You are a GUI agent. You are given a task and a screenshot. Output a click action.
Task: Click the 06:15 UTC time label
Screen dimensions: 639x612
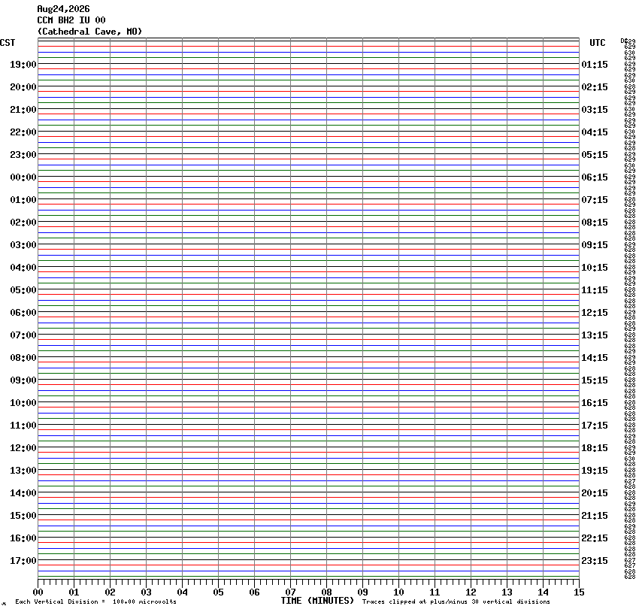click(595, 177)
